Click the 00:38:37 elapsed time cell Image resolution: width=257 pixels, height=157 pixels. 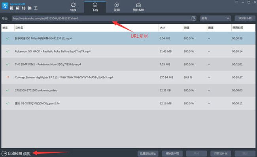(x=237, y=77)
